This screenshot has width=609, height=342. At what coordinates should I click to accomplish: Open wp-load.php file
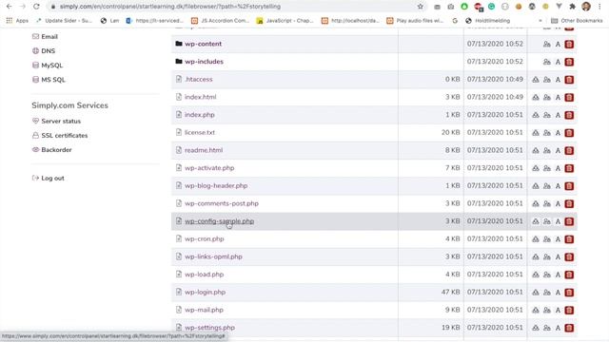204,275
